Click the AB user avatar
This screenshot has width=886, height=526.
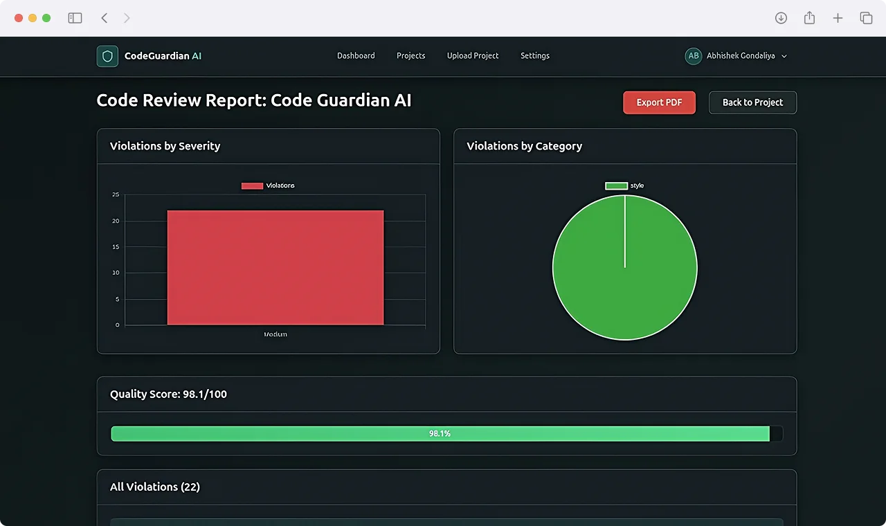[693, 56]
